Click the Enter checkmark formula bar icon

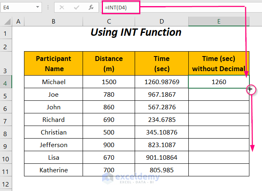(x=76, y=7)
